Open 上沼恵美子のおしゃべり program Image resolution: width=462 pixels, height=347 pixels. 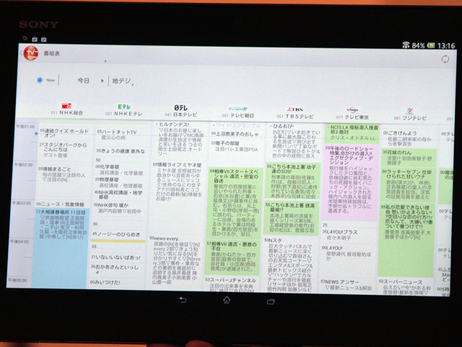(237, 134)
